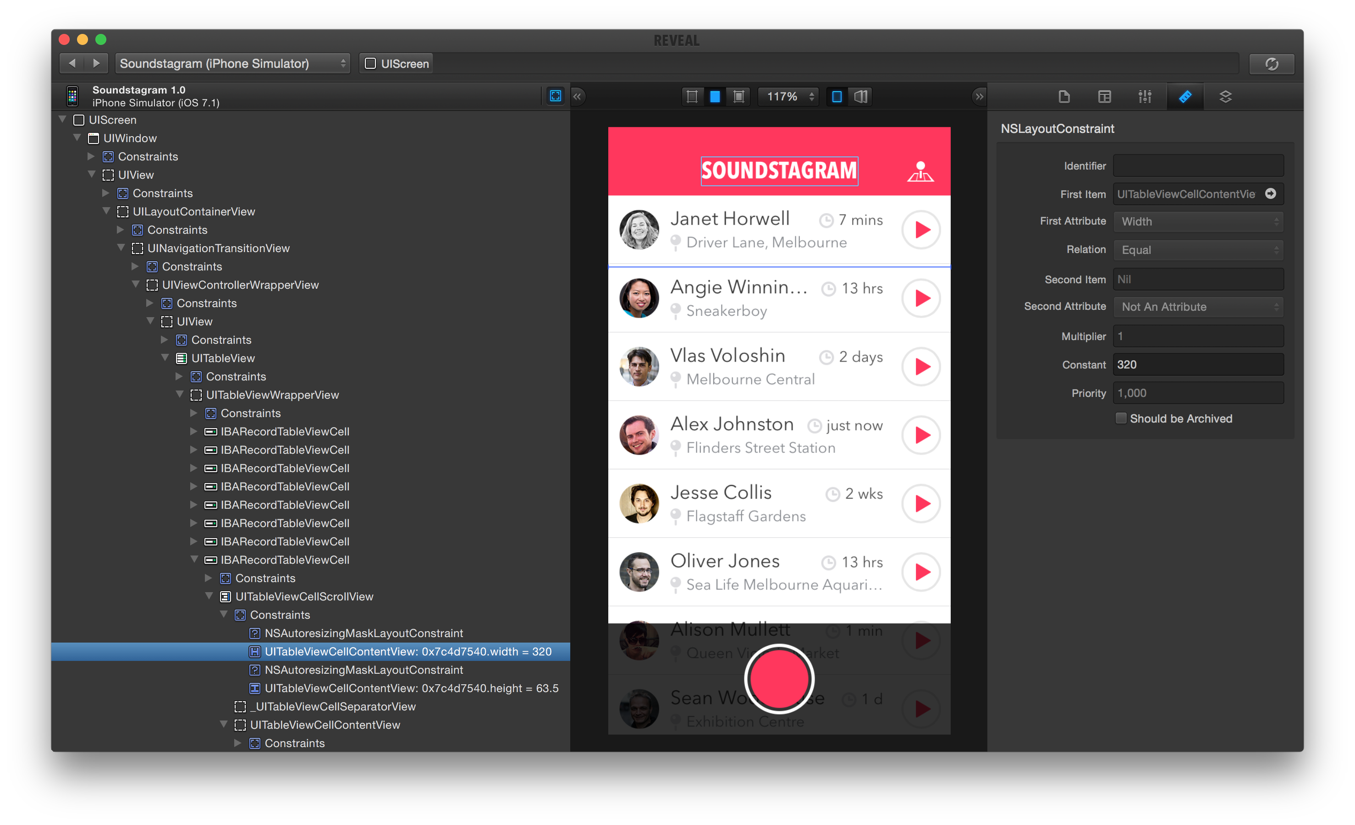Viewport: 1355px width, 825px height.
Task: Play Vlas Voloshin's recording
Action: pos(921,366)
